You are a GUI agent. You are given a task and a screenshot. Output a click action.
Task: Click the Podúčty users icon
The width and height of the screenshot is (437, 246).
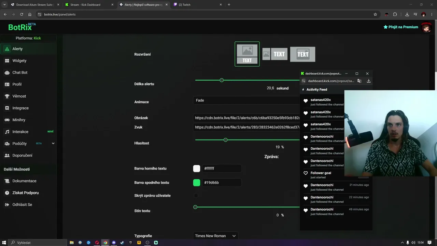click(x=7, y=143)
